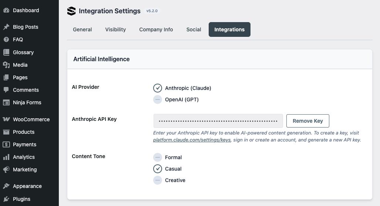Image resolution: width=380 pixels, height=206 pixels.
Task: Click the Ninja Forms icon
Action: click(x=6, y=102)
